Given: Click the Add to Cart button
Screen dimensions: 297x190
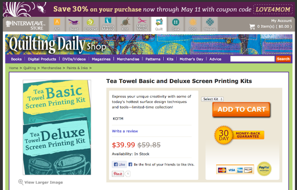Looking at the screenshot, I should point(241,109).
